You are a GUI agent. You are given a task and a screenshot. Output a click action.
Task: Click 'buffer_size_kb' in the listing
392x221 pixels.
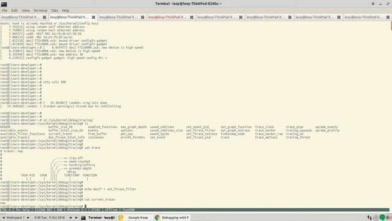(x=61, y=127)
